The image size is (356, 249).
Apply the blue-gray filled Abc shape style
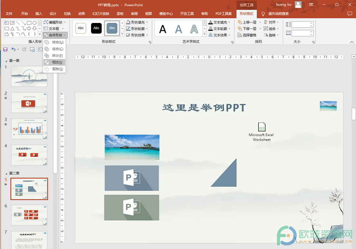(x=112, y=28)
